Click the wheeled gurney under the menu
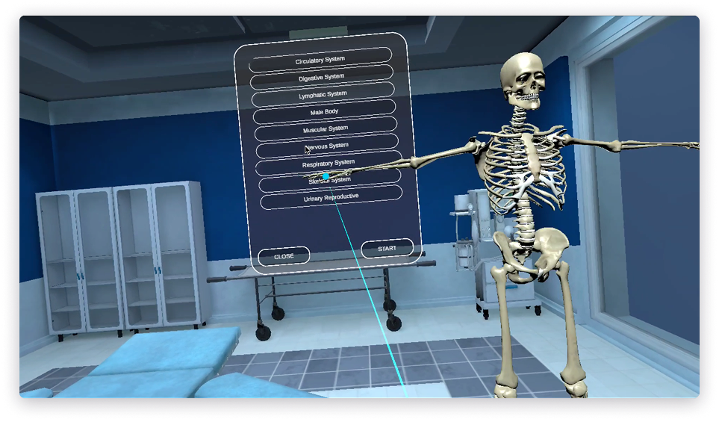The width and height of the screenshot is (719, 422). [321, 288]
